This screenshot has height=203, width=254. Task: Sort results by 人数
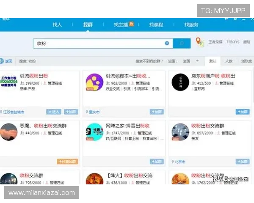(229, 61)
